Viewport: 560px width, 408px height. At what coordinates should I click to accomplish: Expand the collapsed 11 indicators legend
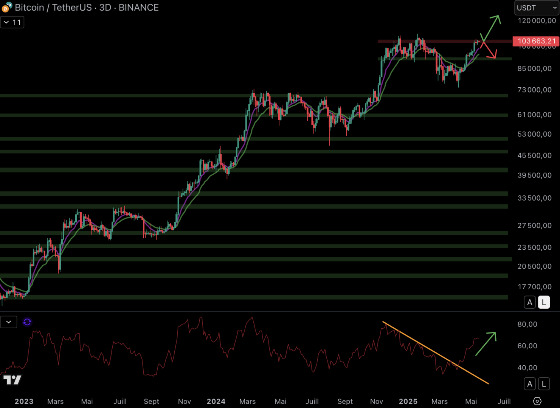click(12, 22)
